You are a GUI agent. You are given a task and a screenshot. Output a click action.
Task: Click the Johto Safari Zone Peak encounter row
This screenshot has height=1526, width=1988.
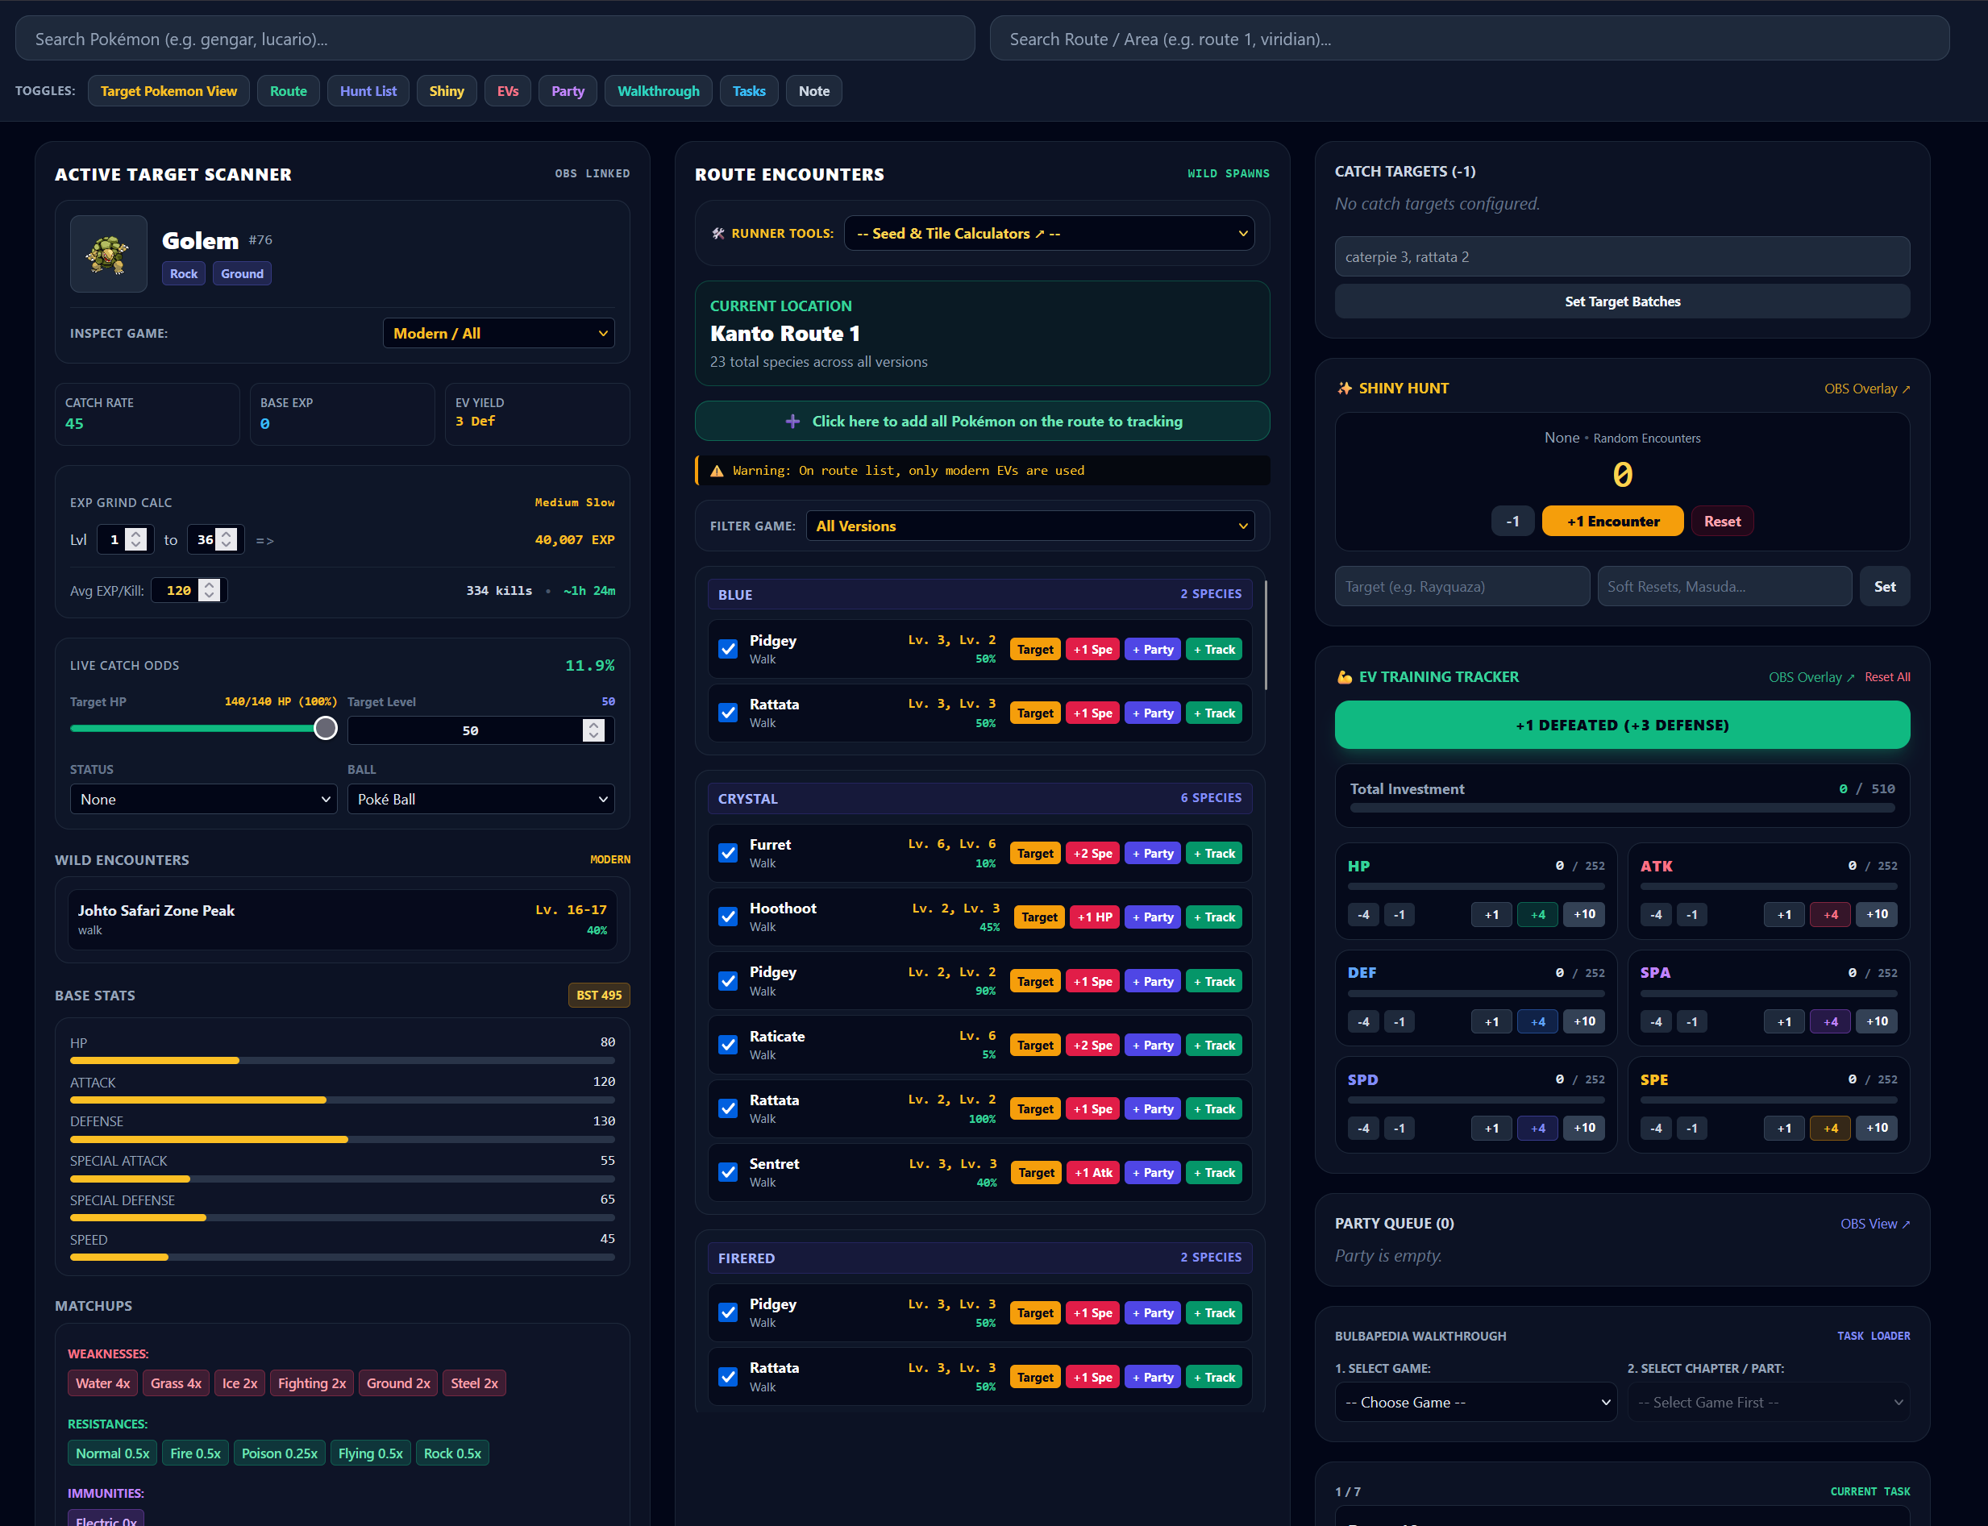click(x=343, y=919)
